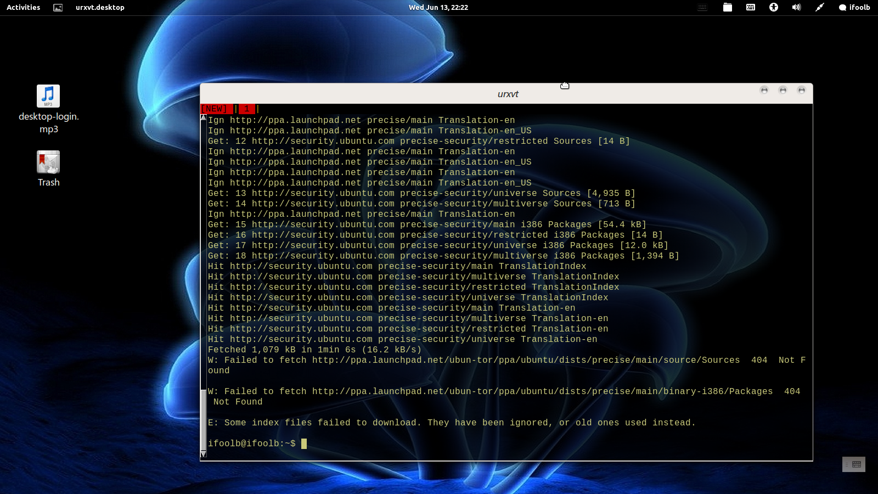Open the ifoolb user menu
Screen dimensions: 878x494
point(854,7)
